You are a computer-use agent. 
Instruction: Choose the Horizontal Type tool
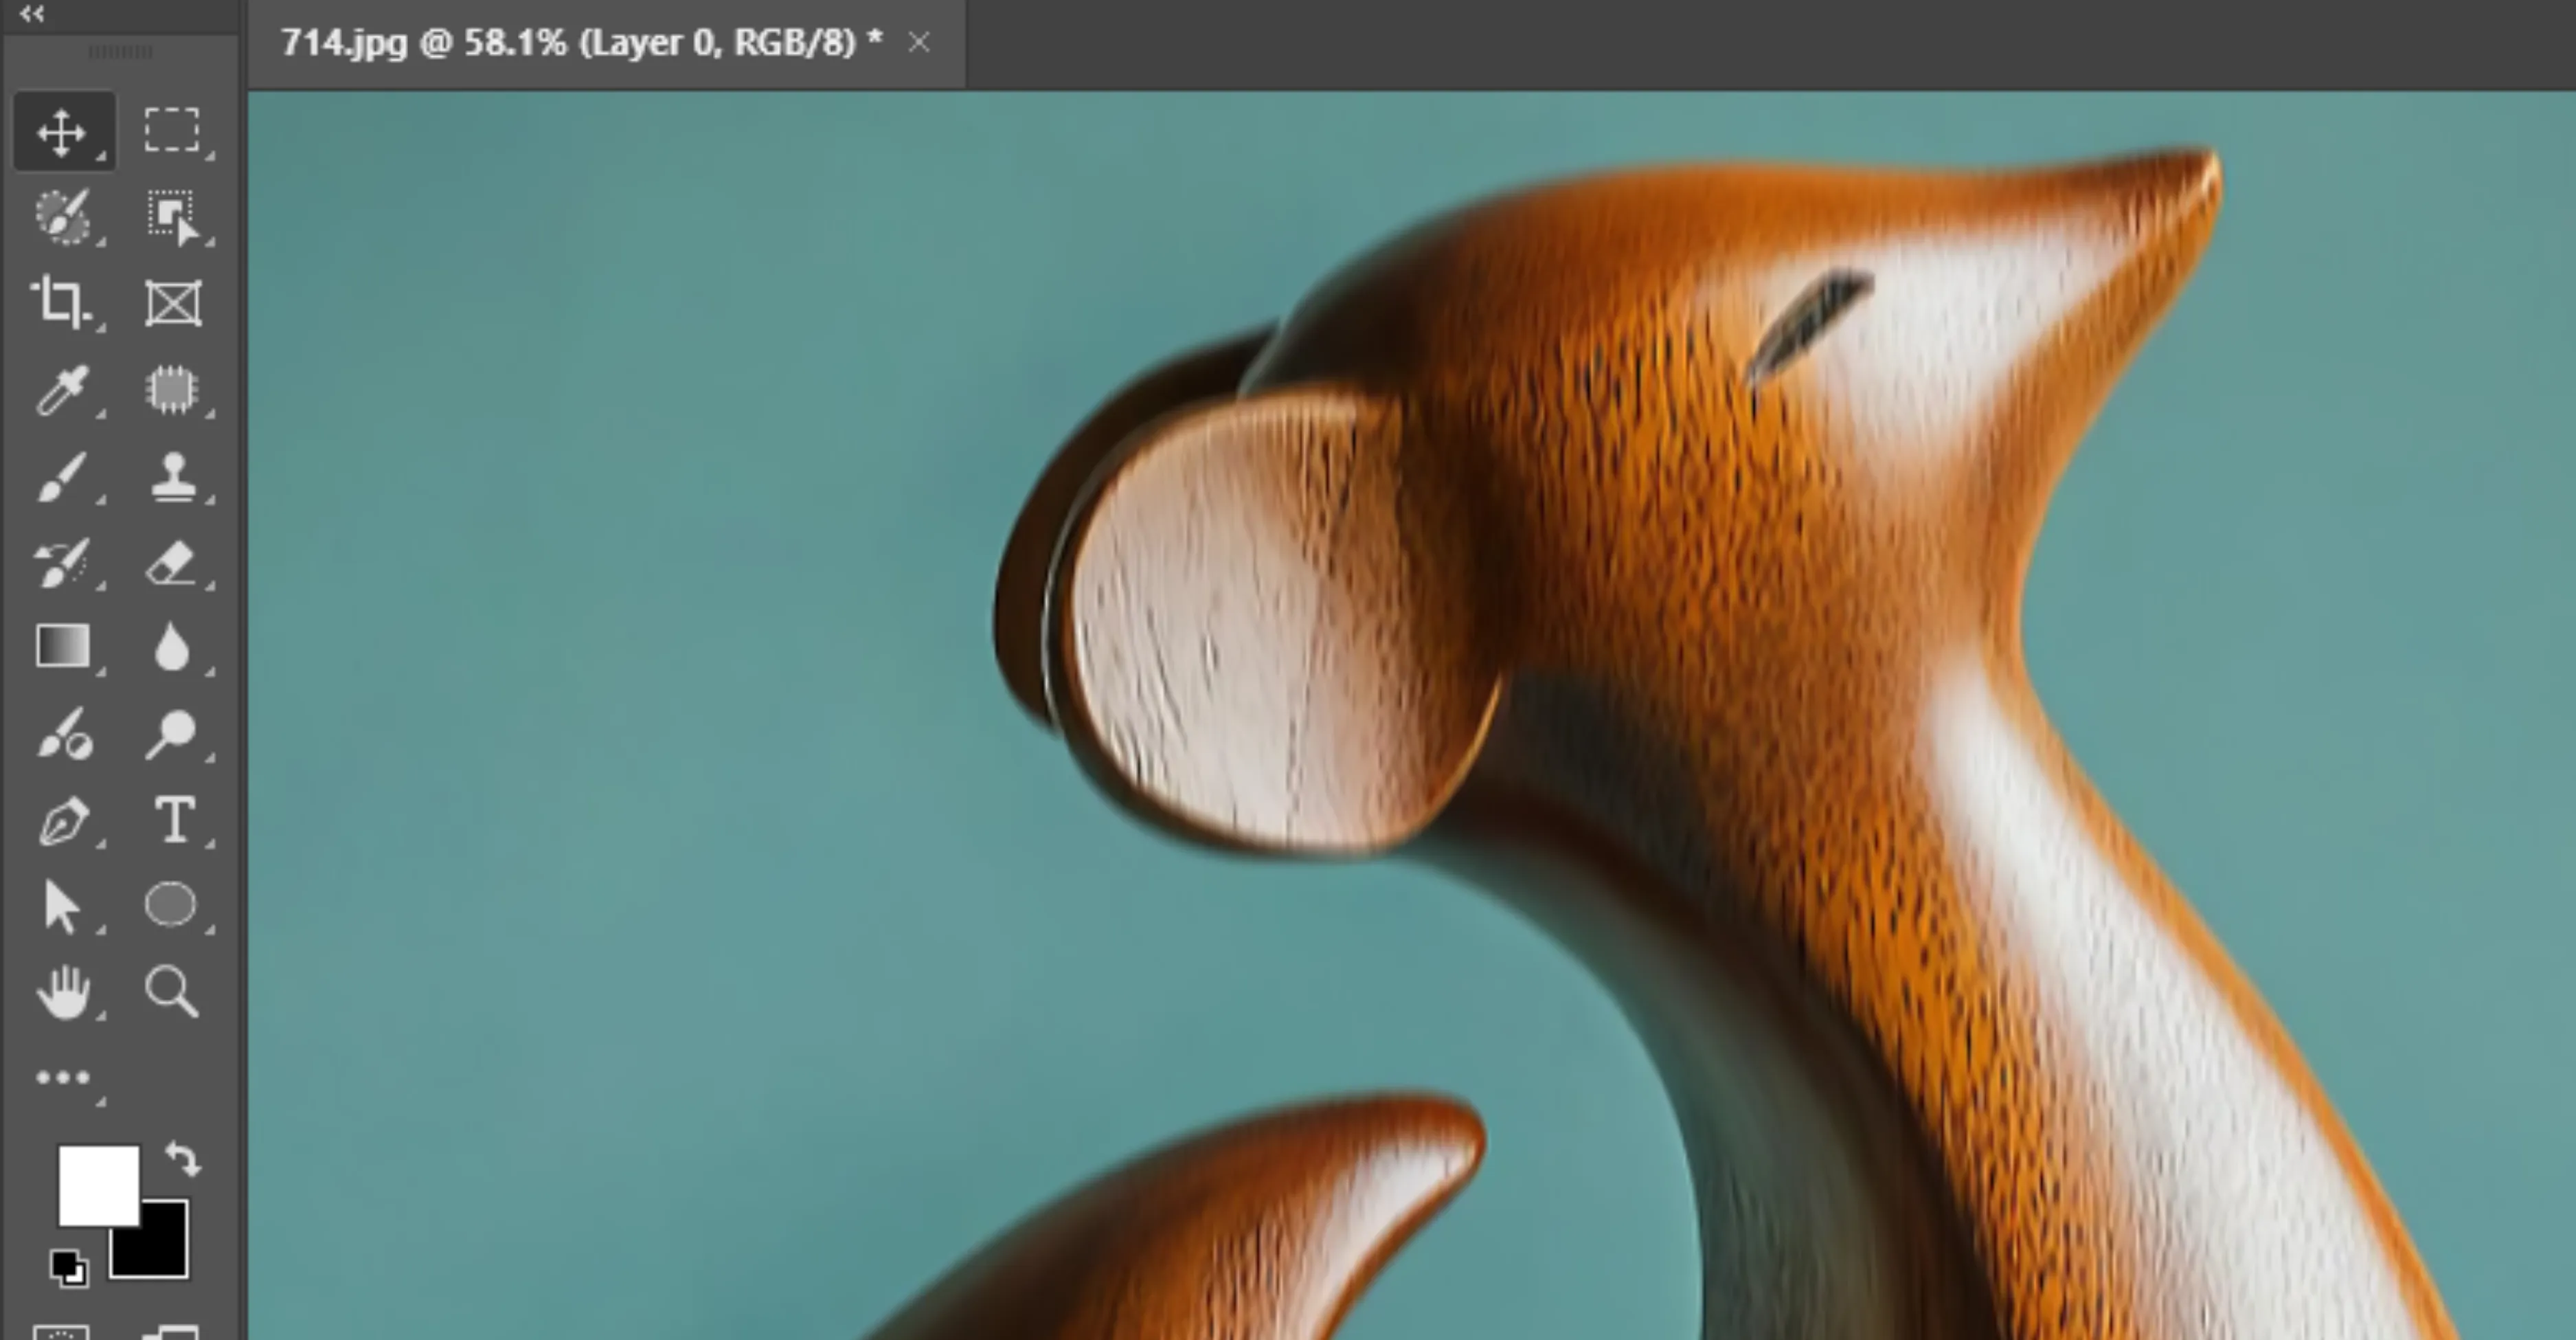pyautogui.click(x=174, y=820)
